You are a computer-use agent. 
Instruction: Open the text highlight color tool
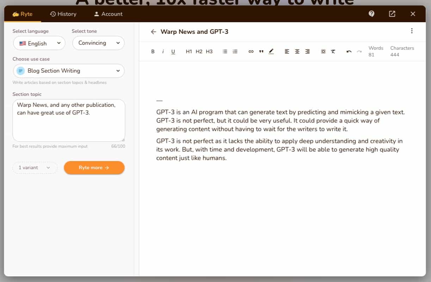[271, 51]
